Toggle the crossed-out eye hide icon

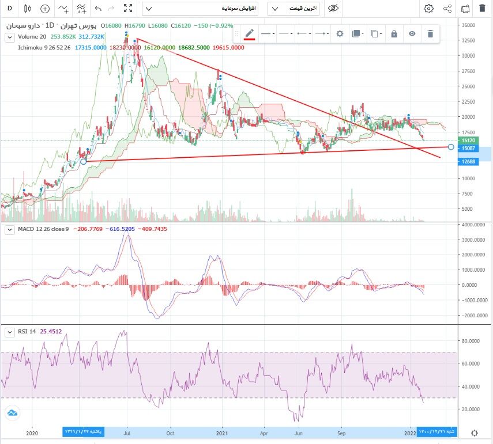(333, 9)
